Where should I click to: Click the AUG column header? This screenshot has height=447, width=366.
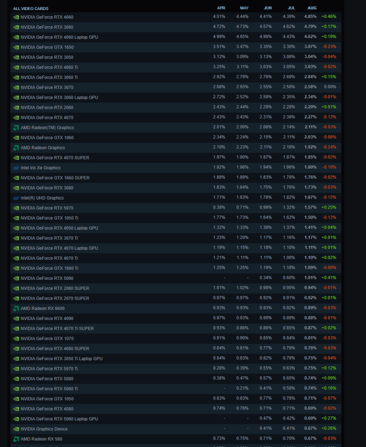point(312,8)
